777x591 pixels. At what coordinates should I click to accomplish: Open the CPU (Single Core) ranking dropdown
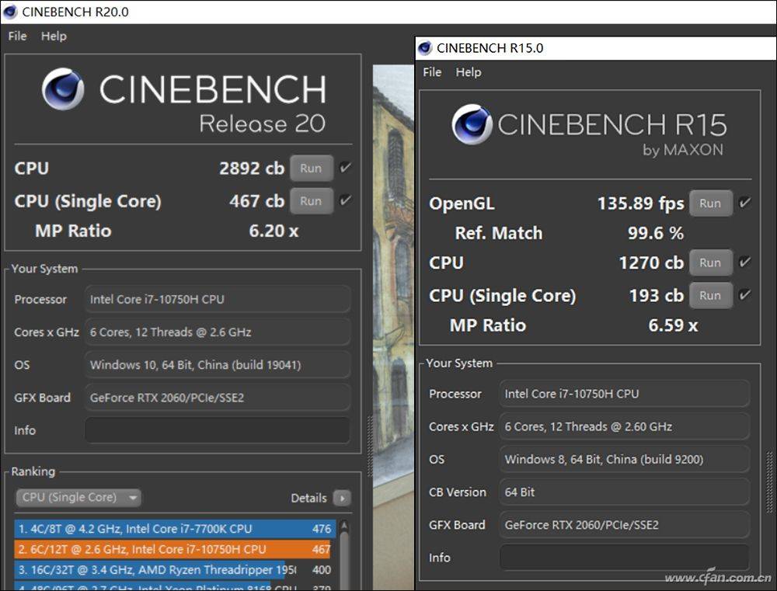pos(78,498)
